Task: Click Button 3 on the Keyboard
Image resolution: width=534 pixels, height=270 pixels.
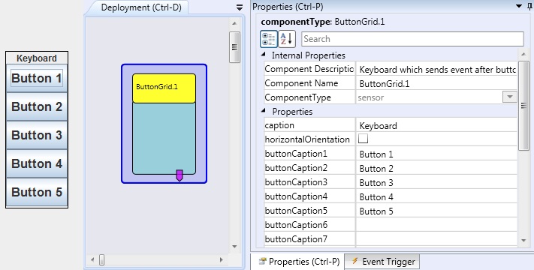Action: [x=37, y=135]
